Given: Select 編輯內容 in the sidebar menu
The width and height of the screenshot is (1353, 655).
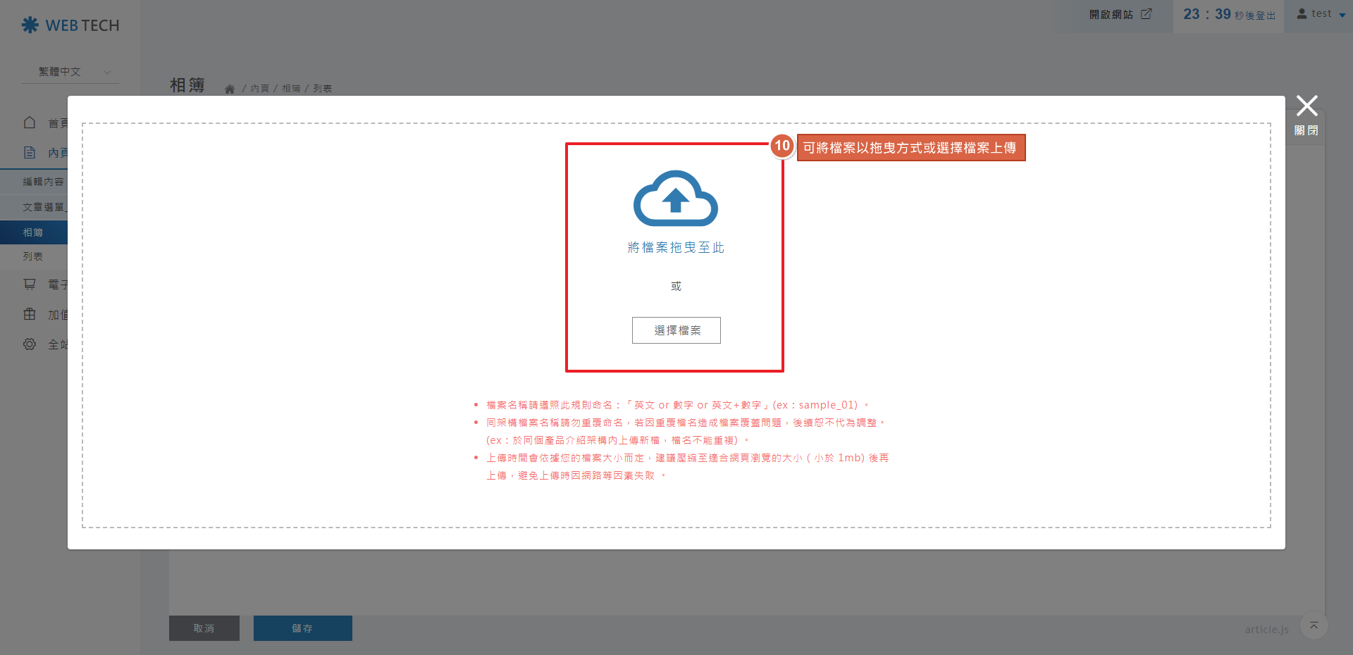Looking at the screenshot, I should pyautogui.click(x=42, y=182).
